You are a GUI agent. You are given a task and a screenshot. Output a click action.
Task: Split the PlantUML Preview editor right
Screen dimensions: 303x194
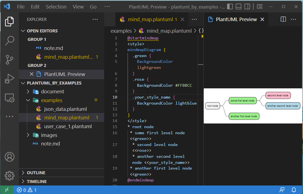[283, 19]
